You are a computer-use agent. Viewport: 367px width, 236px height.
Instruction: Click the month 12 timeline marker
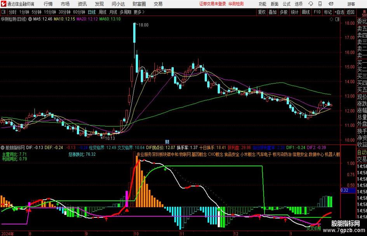[x=236, y=234]
